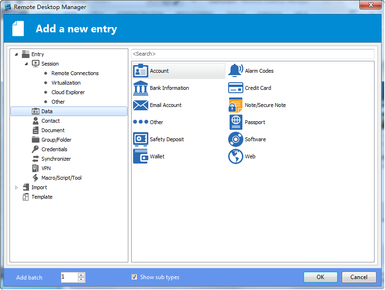Expand the Import tree node
Viewport: 385px width, 290px height.
point(17,187)
